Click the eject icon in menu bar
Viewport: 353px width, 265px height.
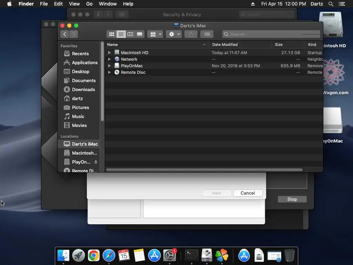tap(253, 4)
